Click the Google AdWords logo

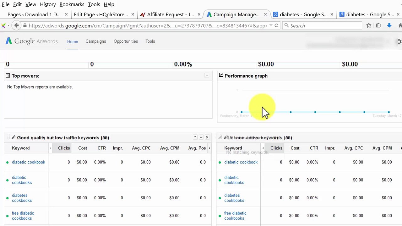(31, 41)
